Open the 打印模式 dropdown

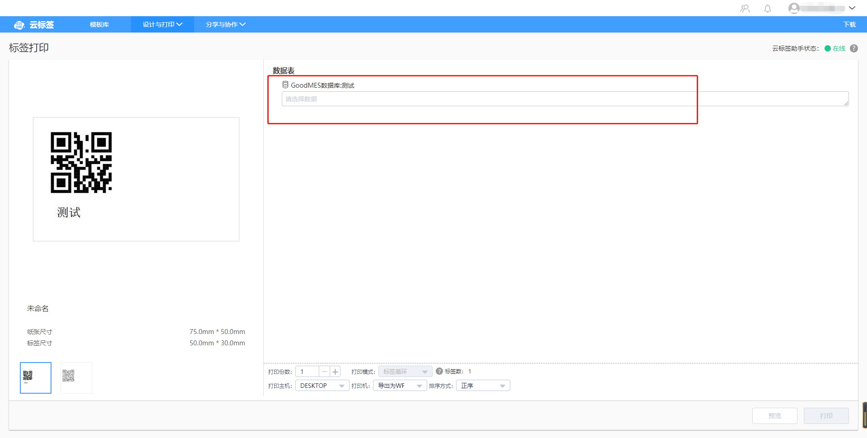(x=405, y=372)
